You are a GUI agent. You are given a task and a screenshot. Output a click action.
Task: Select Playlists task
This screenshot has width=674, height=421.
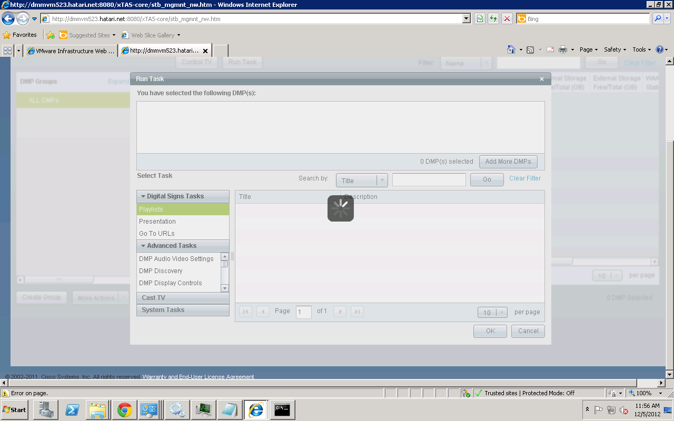[x=183, y=209]
